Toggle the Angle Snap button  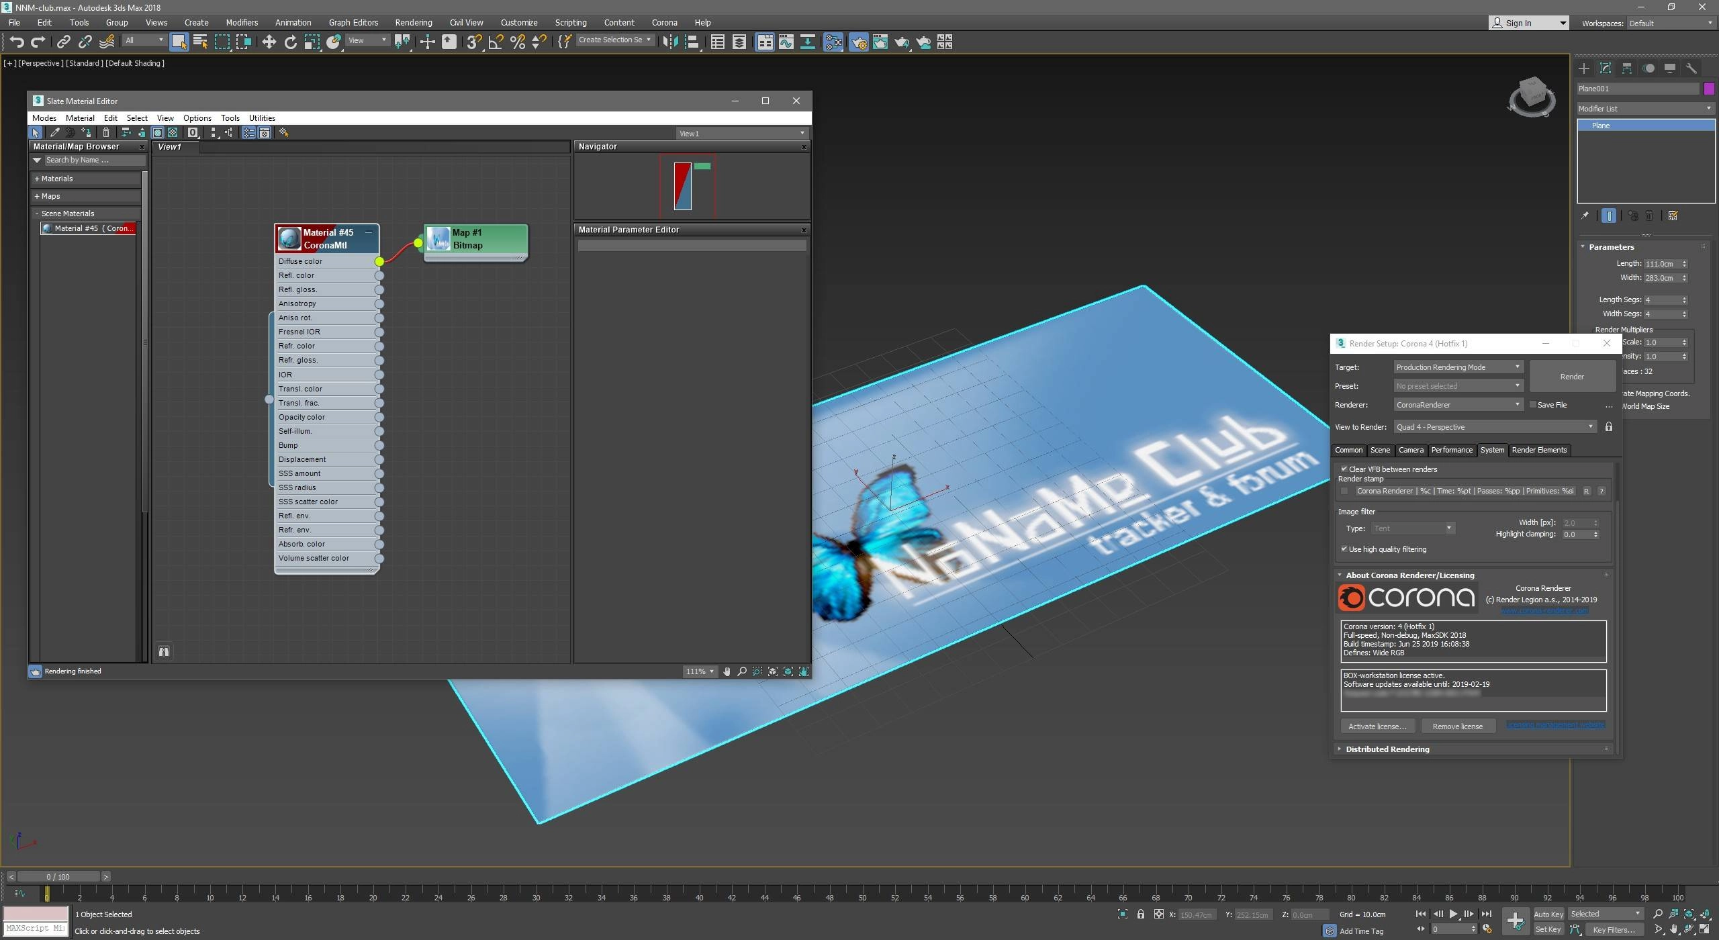pyautogui.click(x=496, y=42)
